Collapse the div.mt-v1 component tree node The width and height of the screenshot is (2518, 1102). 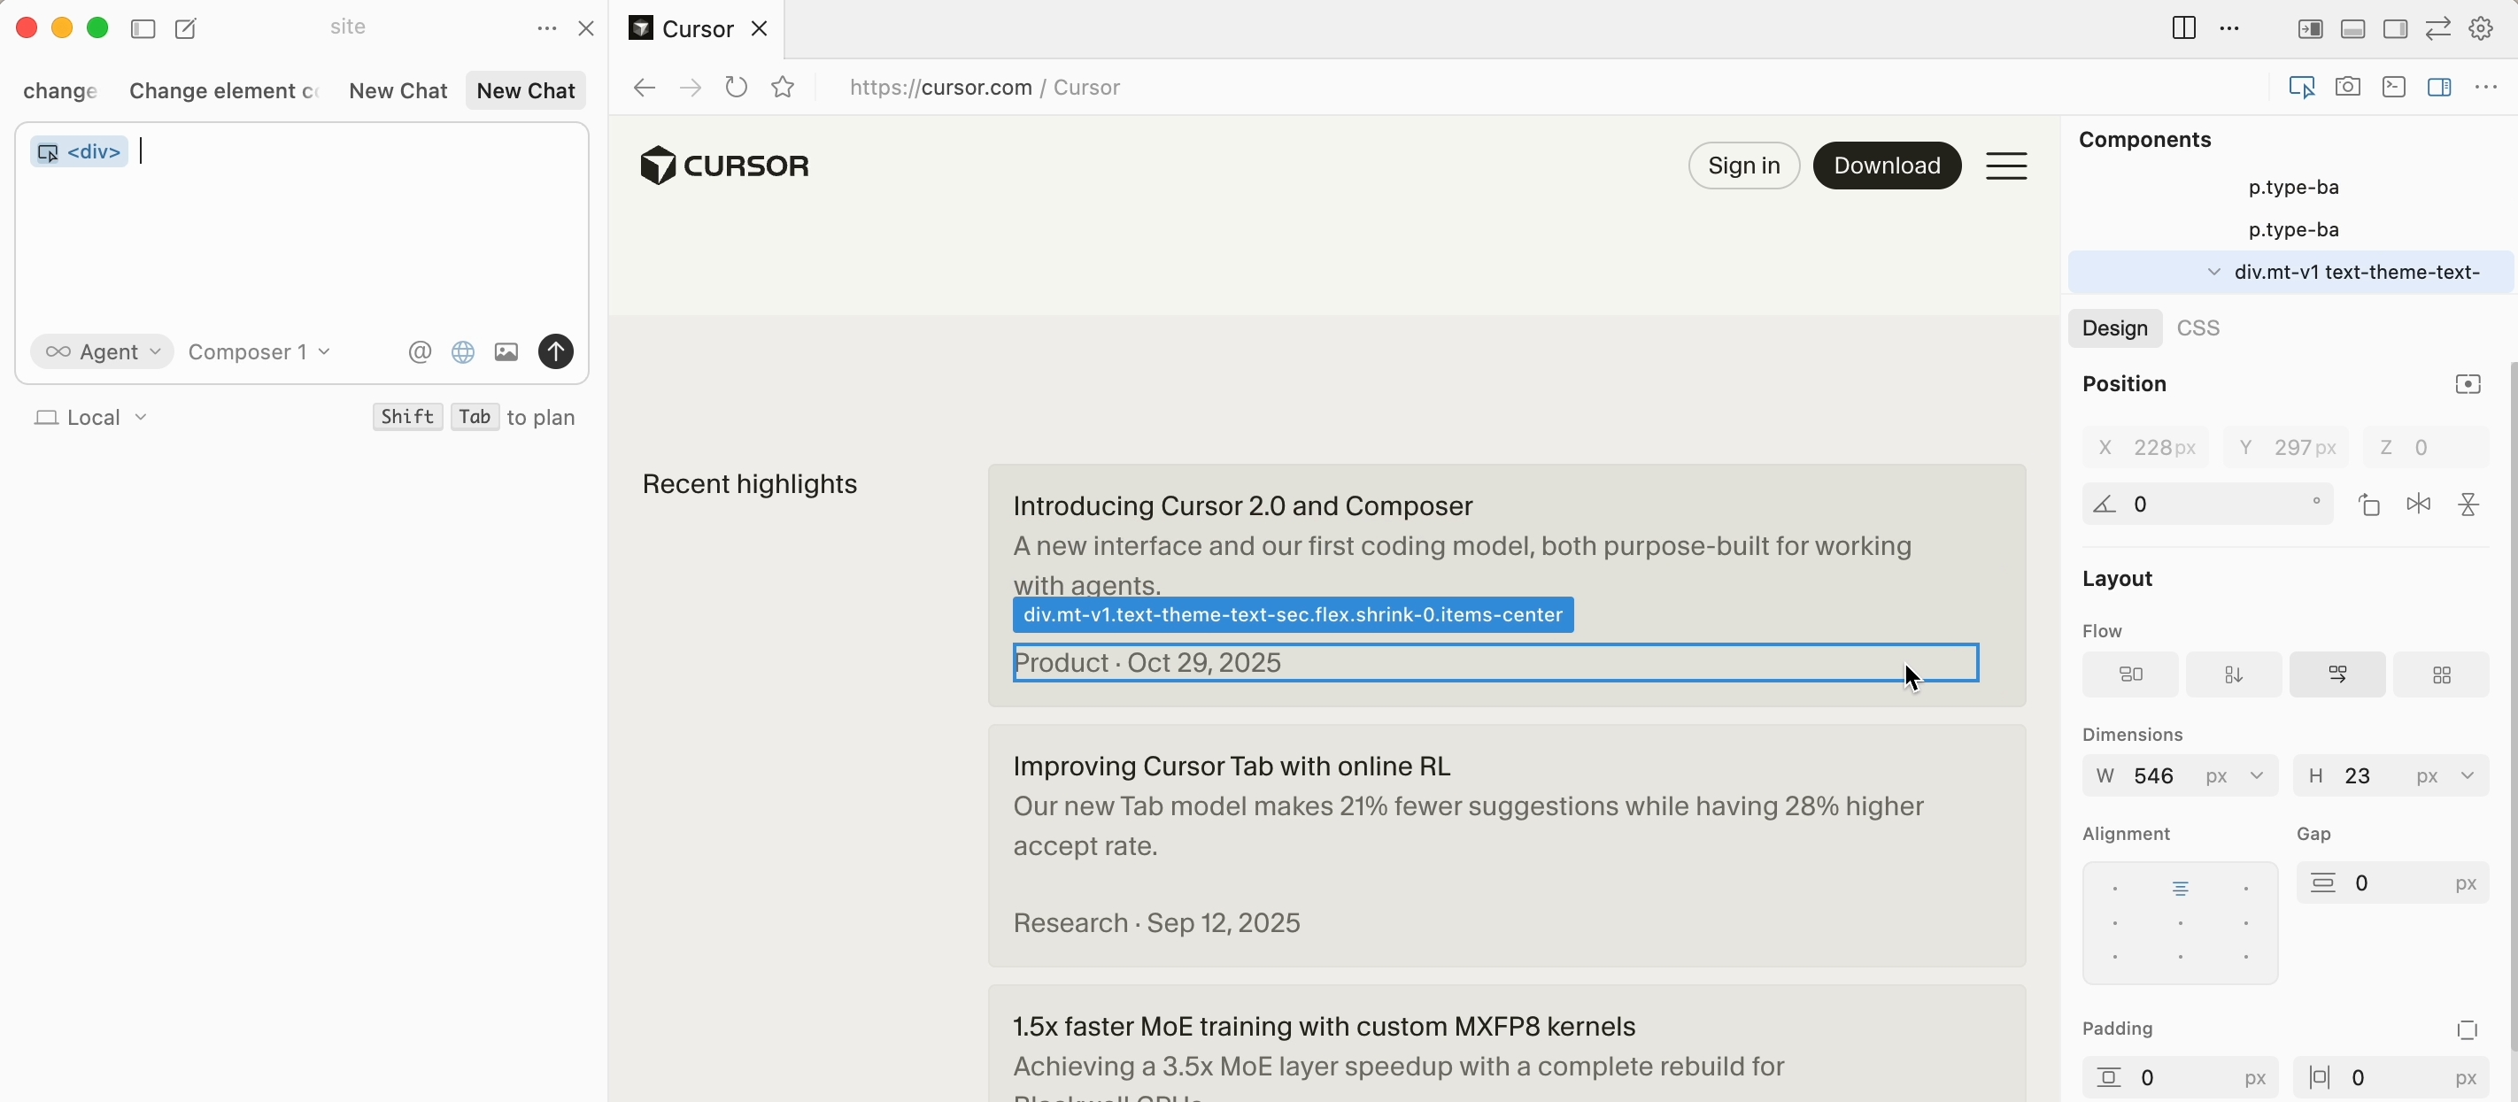pyautogui.click(x=2214, y=273)
